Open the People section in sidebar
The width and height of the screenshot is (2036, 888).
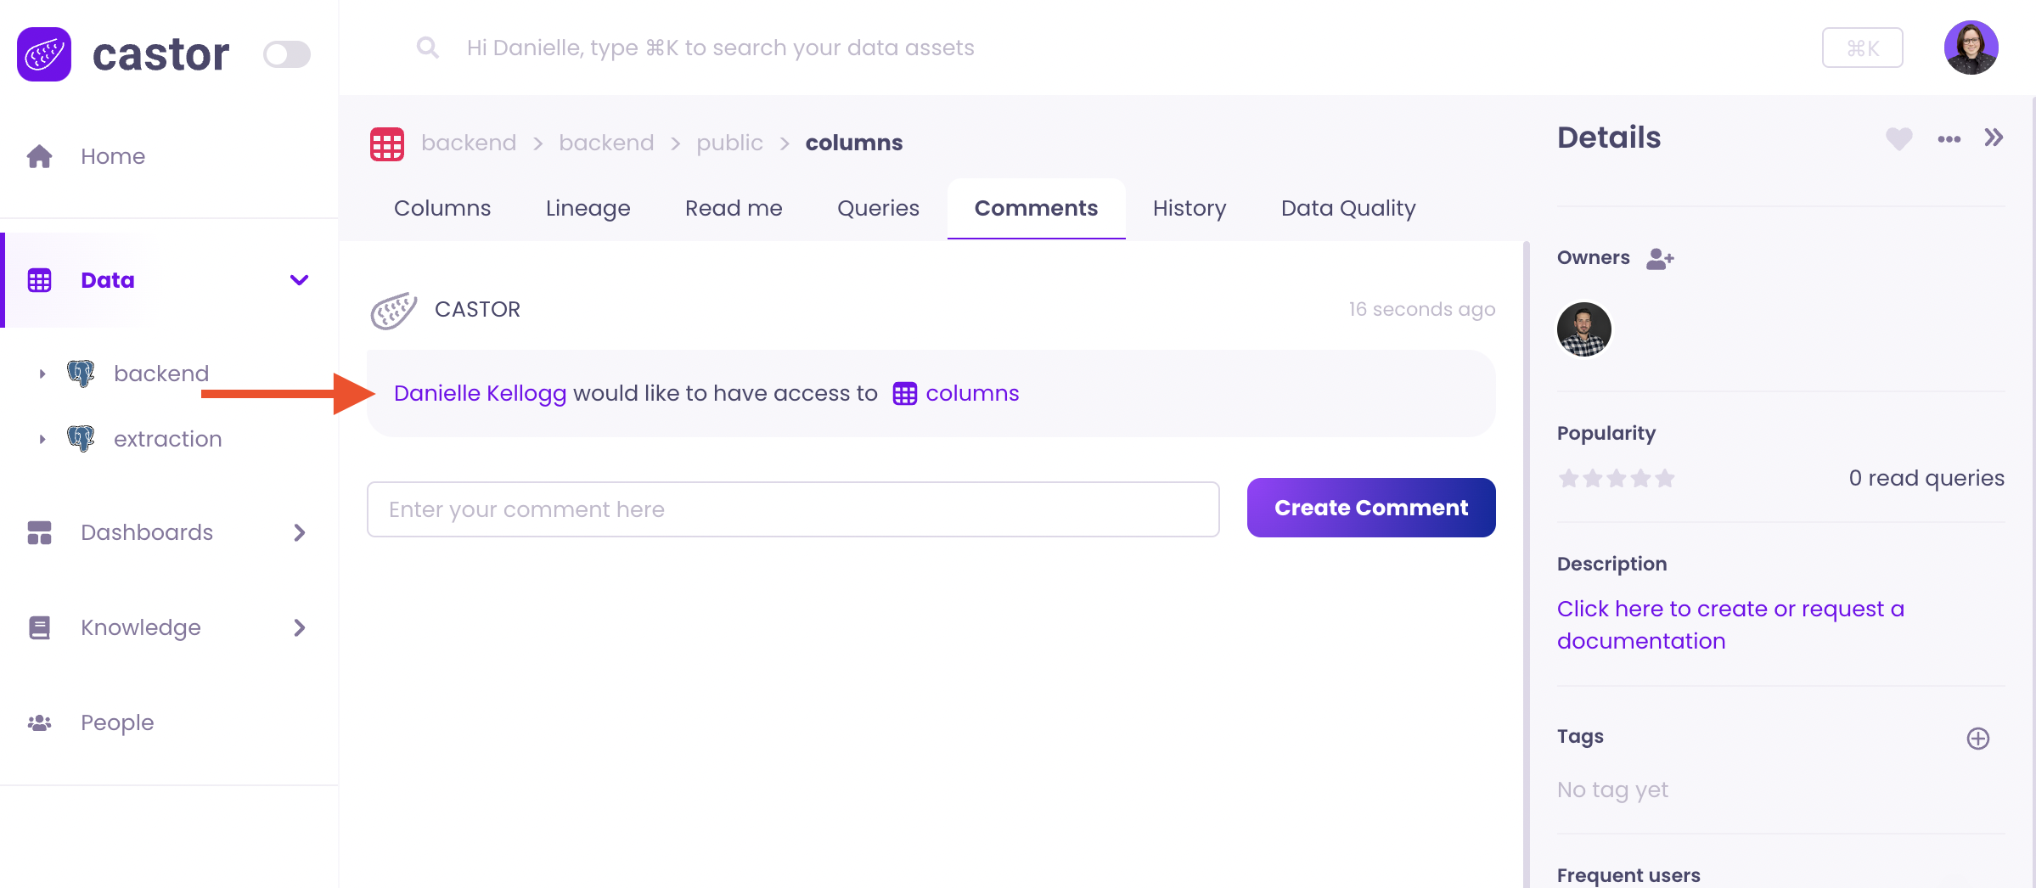[x=117, y=722]
